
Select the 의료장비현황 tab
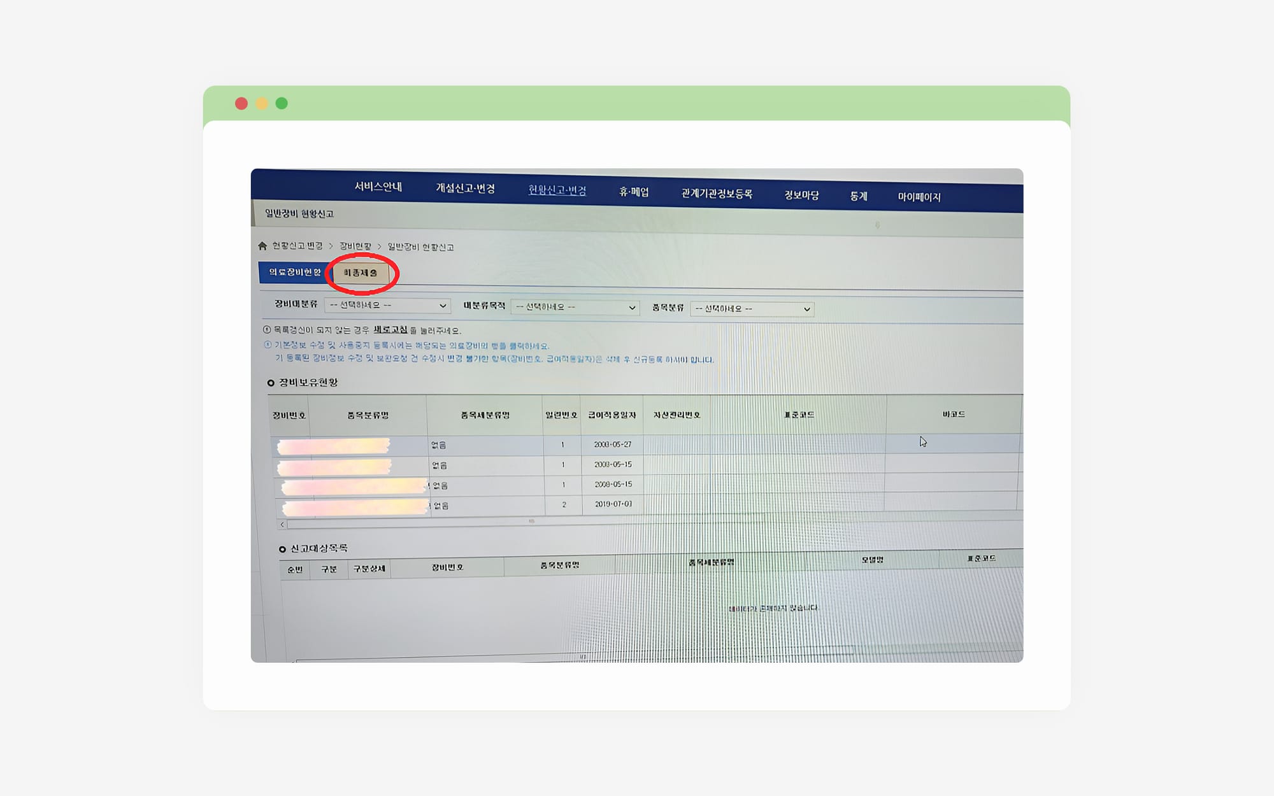click(294, 272)
